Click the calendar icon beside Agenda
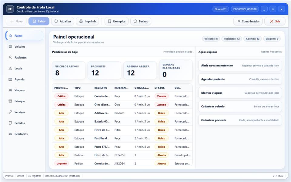Viewport: 291px width, 182px height. pos(10,79)
